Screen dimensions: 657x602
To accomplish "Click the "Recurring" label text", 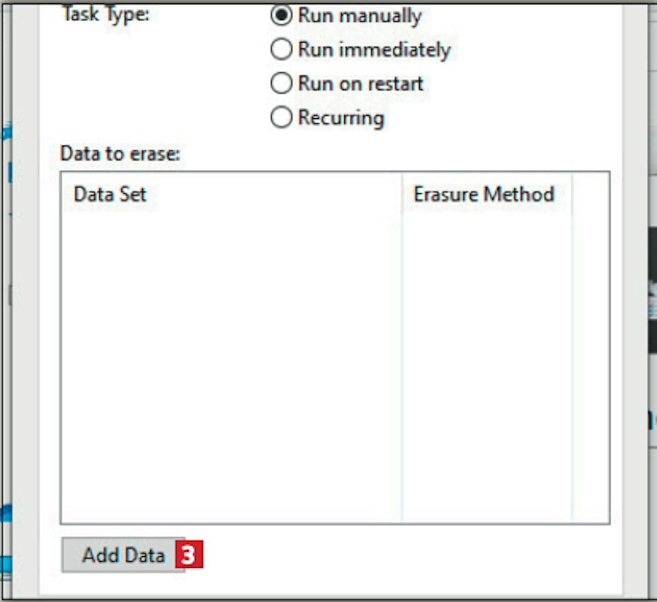I will [341, 118].
